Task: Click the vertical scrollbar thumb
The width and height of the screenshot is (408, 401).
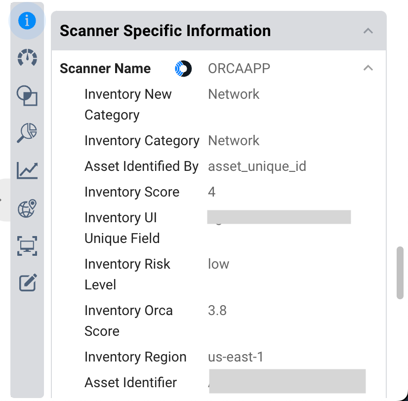Action: (400, 273)
